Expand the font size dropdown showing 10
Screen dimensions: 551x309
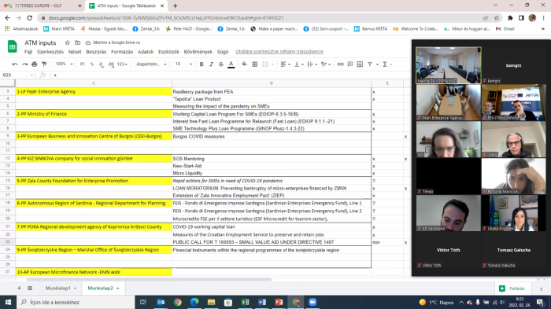(183, 64)
